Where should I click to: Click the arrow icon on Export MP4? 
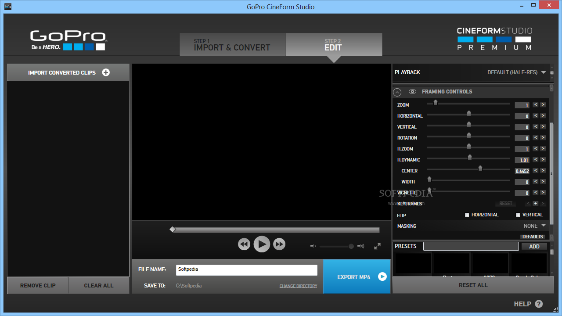(x=382, y=276)
